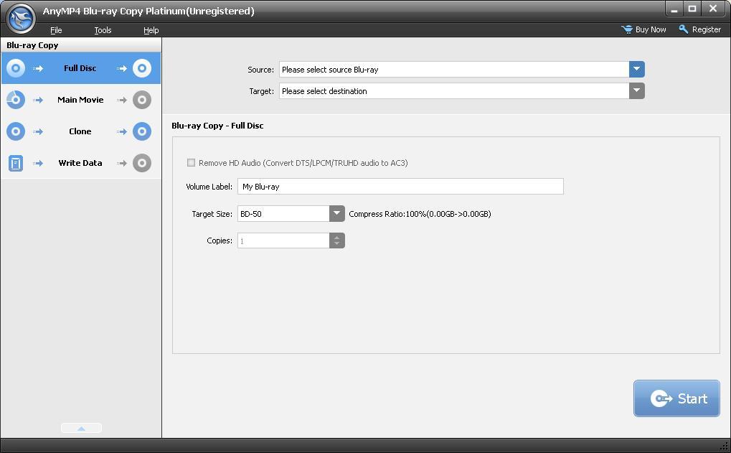Open the Target destination dropdown
The image size is (731, 453).
[636, 90]
